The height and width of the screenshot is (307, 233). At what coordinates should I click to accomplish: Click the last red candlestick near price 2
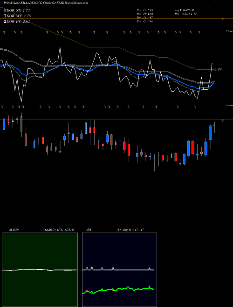tap(214, 125)
